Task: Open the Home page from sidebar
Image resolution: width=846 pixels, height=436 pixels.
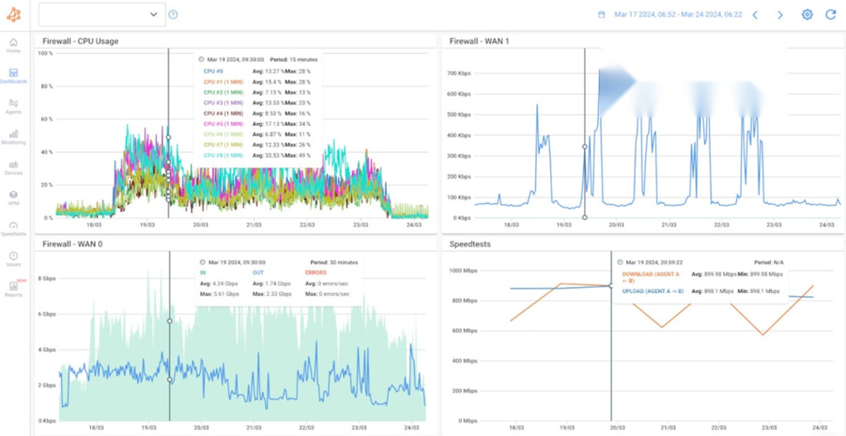Action: [13, 44]
